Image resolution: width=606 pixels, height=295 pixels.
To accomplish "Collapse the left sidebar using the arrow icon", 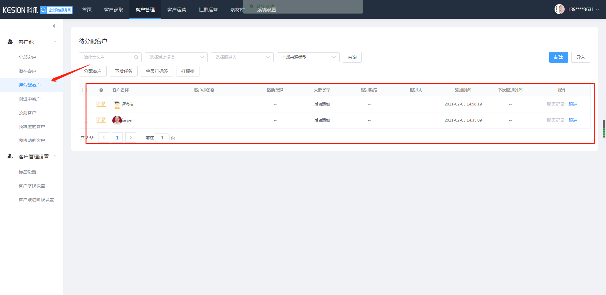I will [x=54, y=26].
